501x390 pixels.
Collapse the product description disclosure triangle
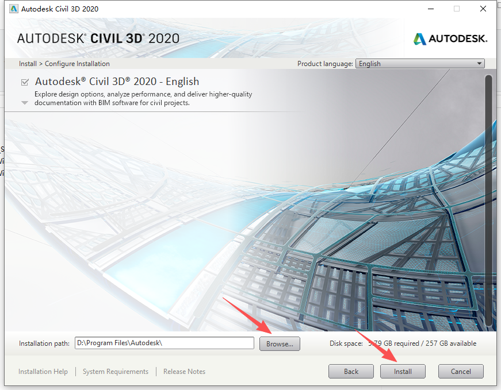24,102
